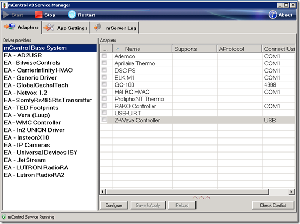Image resolution: width=300 pixels, height=224 pixels.
Task: Click the Save & Apply button
Action: 148,205
